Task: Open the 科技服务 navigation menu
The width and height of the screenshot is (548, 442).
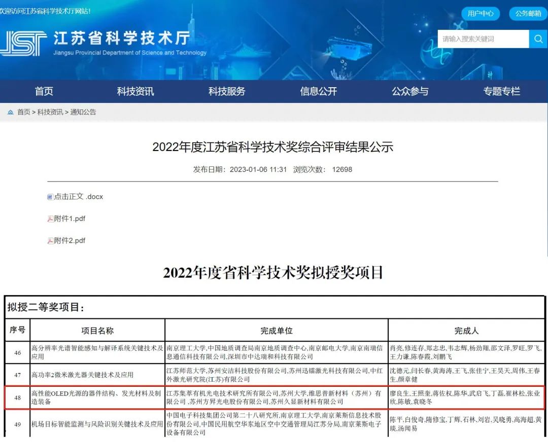Action: (x=227, y=91)
